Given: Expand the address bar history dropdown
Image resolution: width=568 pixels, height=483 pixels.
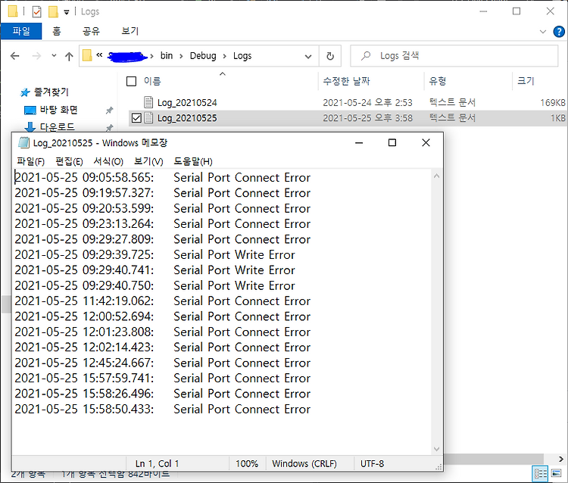Looking at the screenshot, I should coord(308,57).
